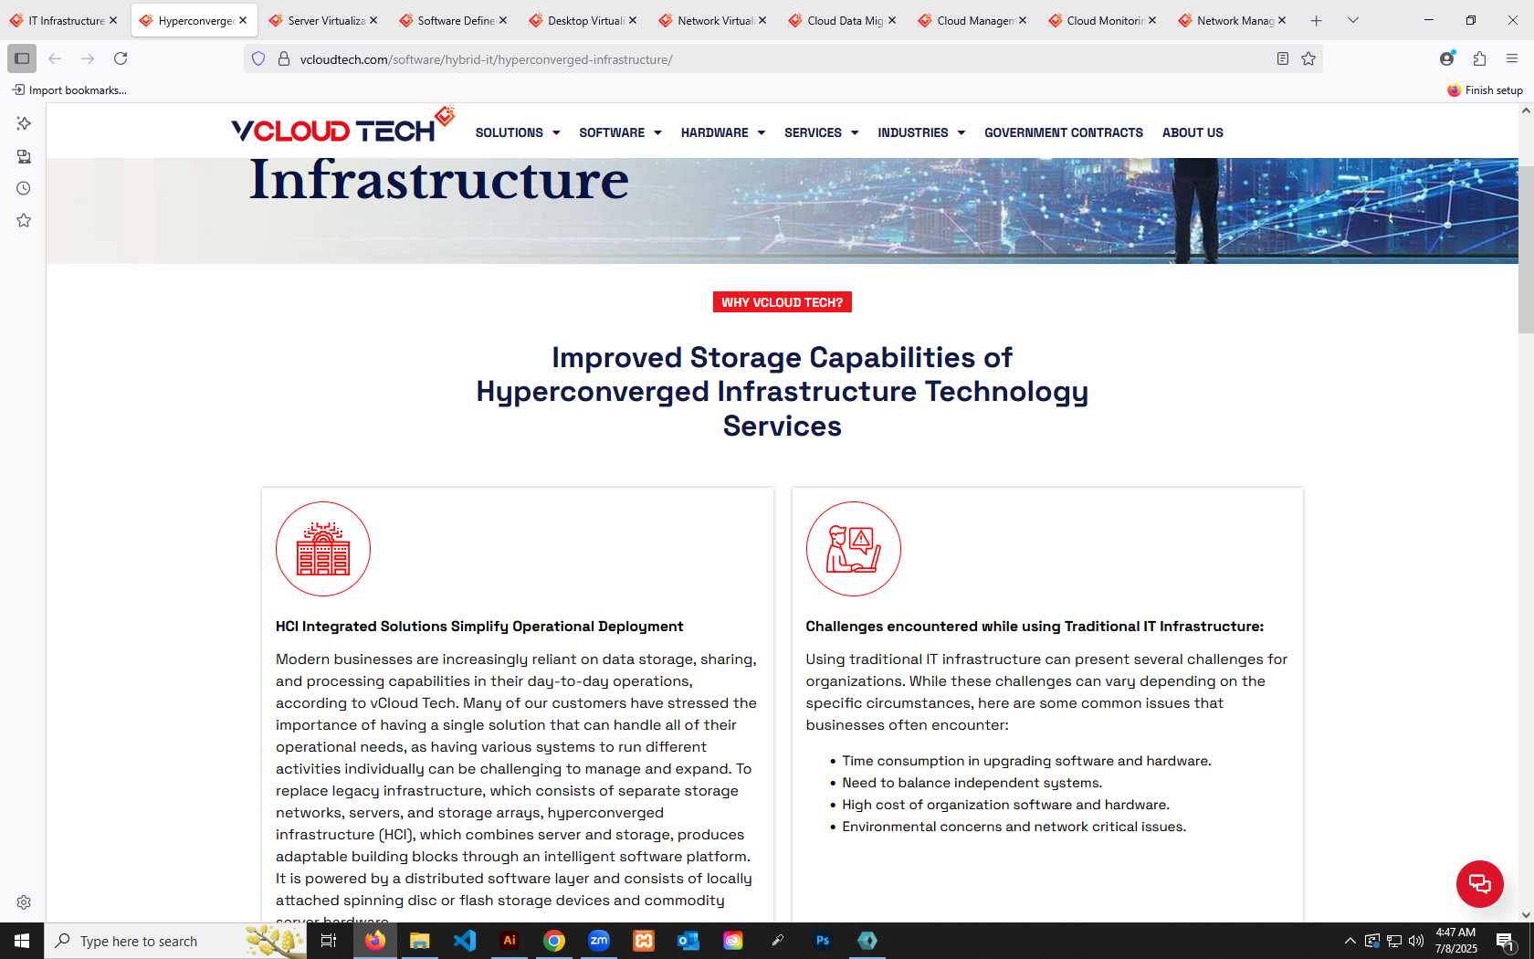Open About Us page
This screenshot has width=1534, height=959.
1193,132
